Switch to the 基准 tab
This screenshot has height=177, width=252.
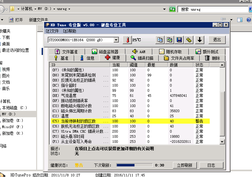click(x=61, y=58)
